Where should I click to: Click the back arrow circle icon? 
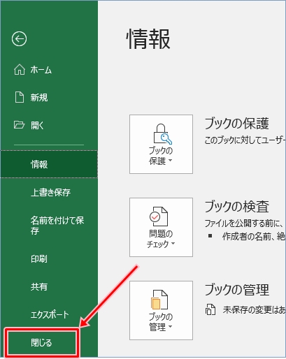[x=19, y=38]
